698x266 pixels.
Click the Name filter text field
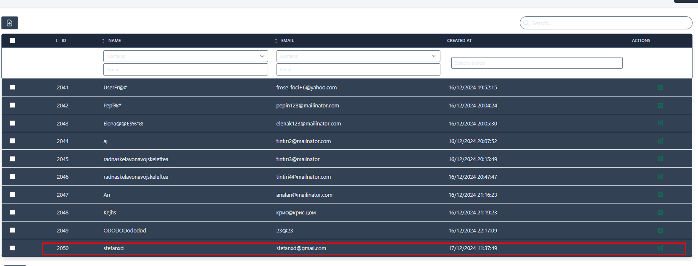(185, 70)
